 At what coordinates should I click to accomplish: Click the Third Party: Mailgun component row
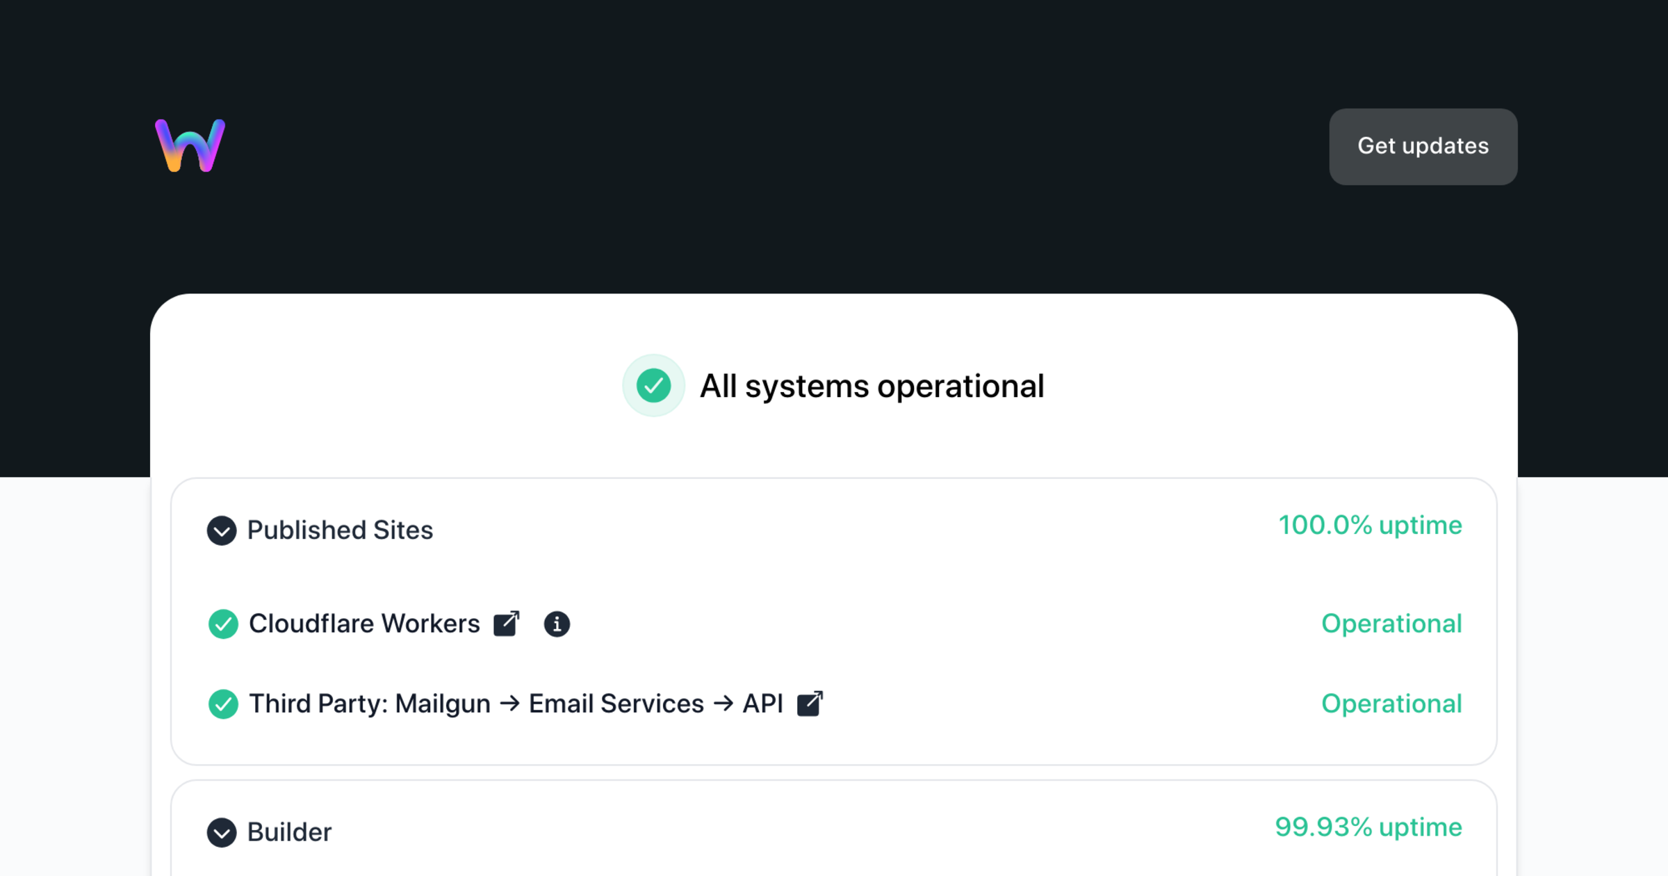point(517,704)
